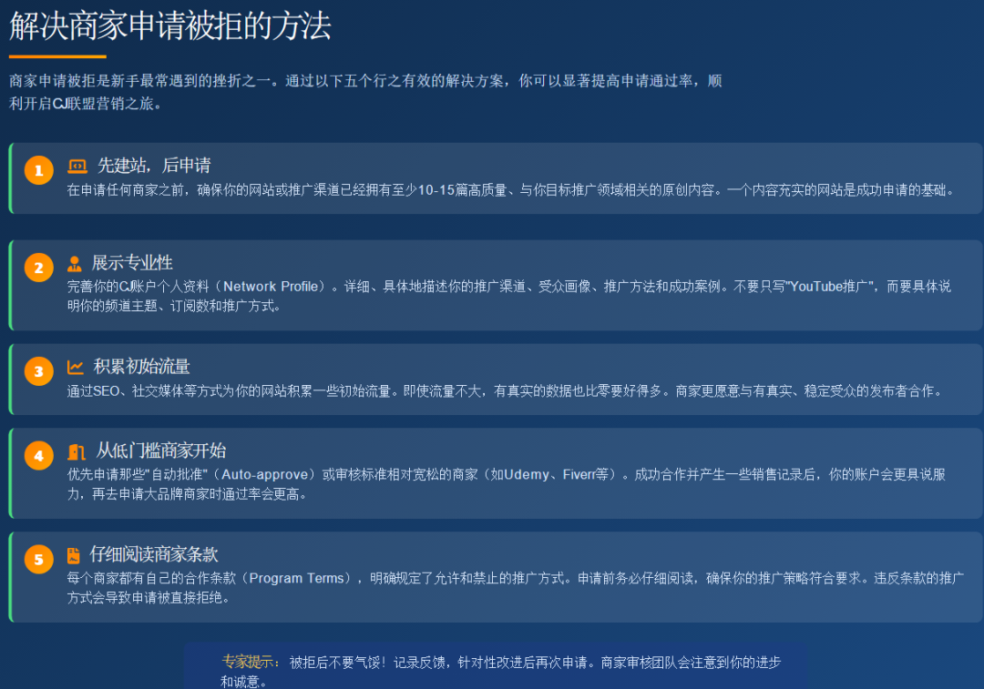The width and height of the screenshot is (984, 689).
Task: Click the green accent bar of step 1
Action: 10,178
